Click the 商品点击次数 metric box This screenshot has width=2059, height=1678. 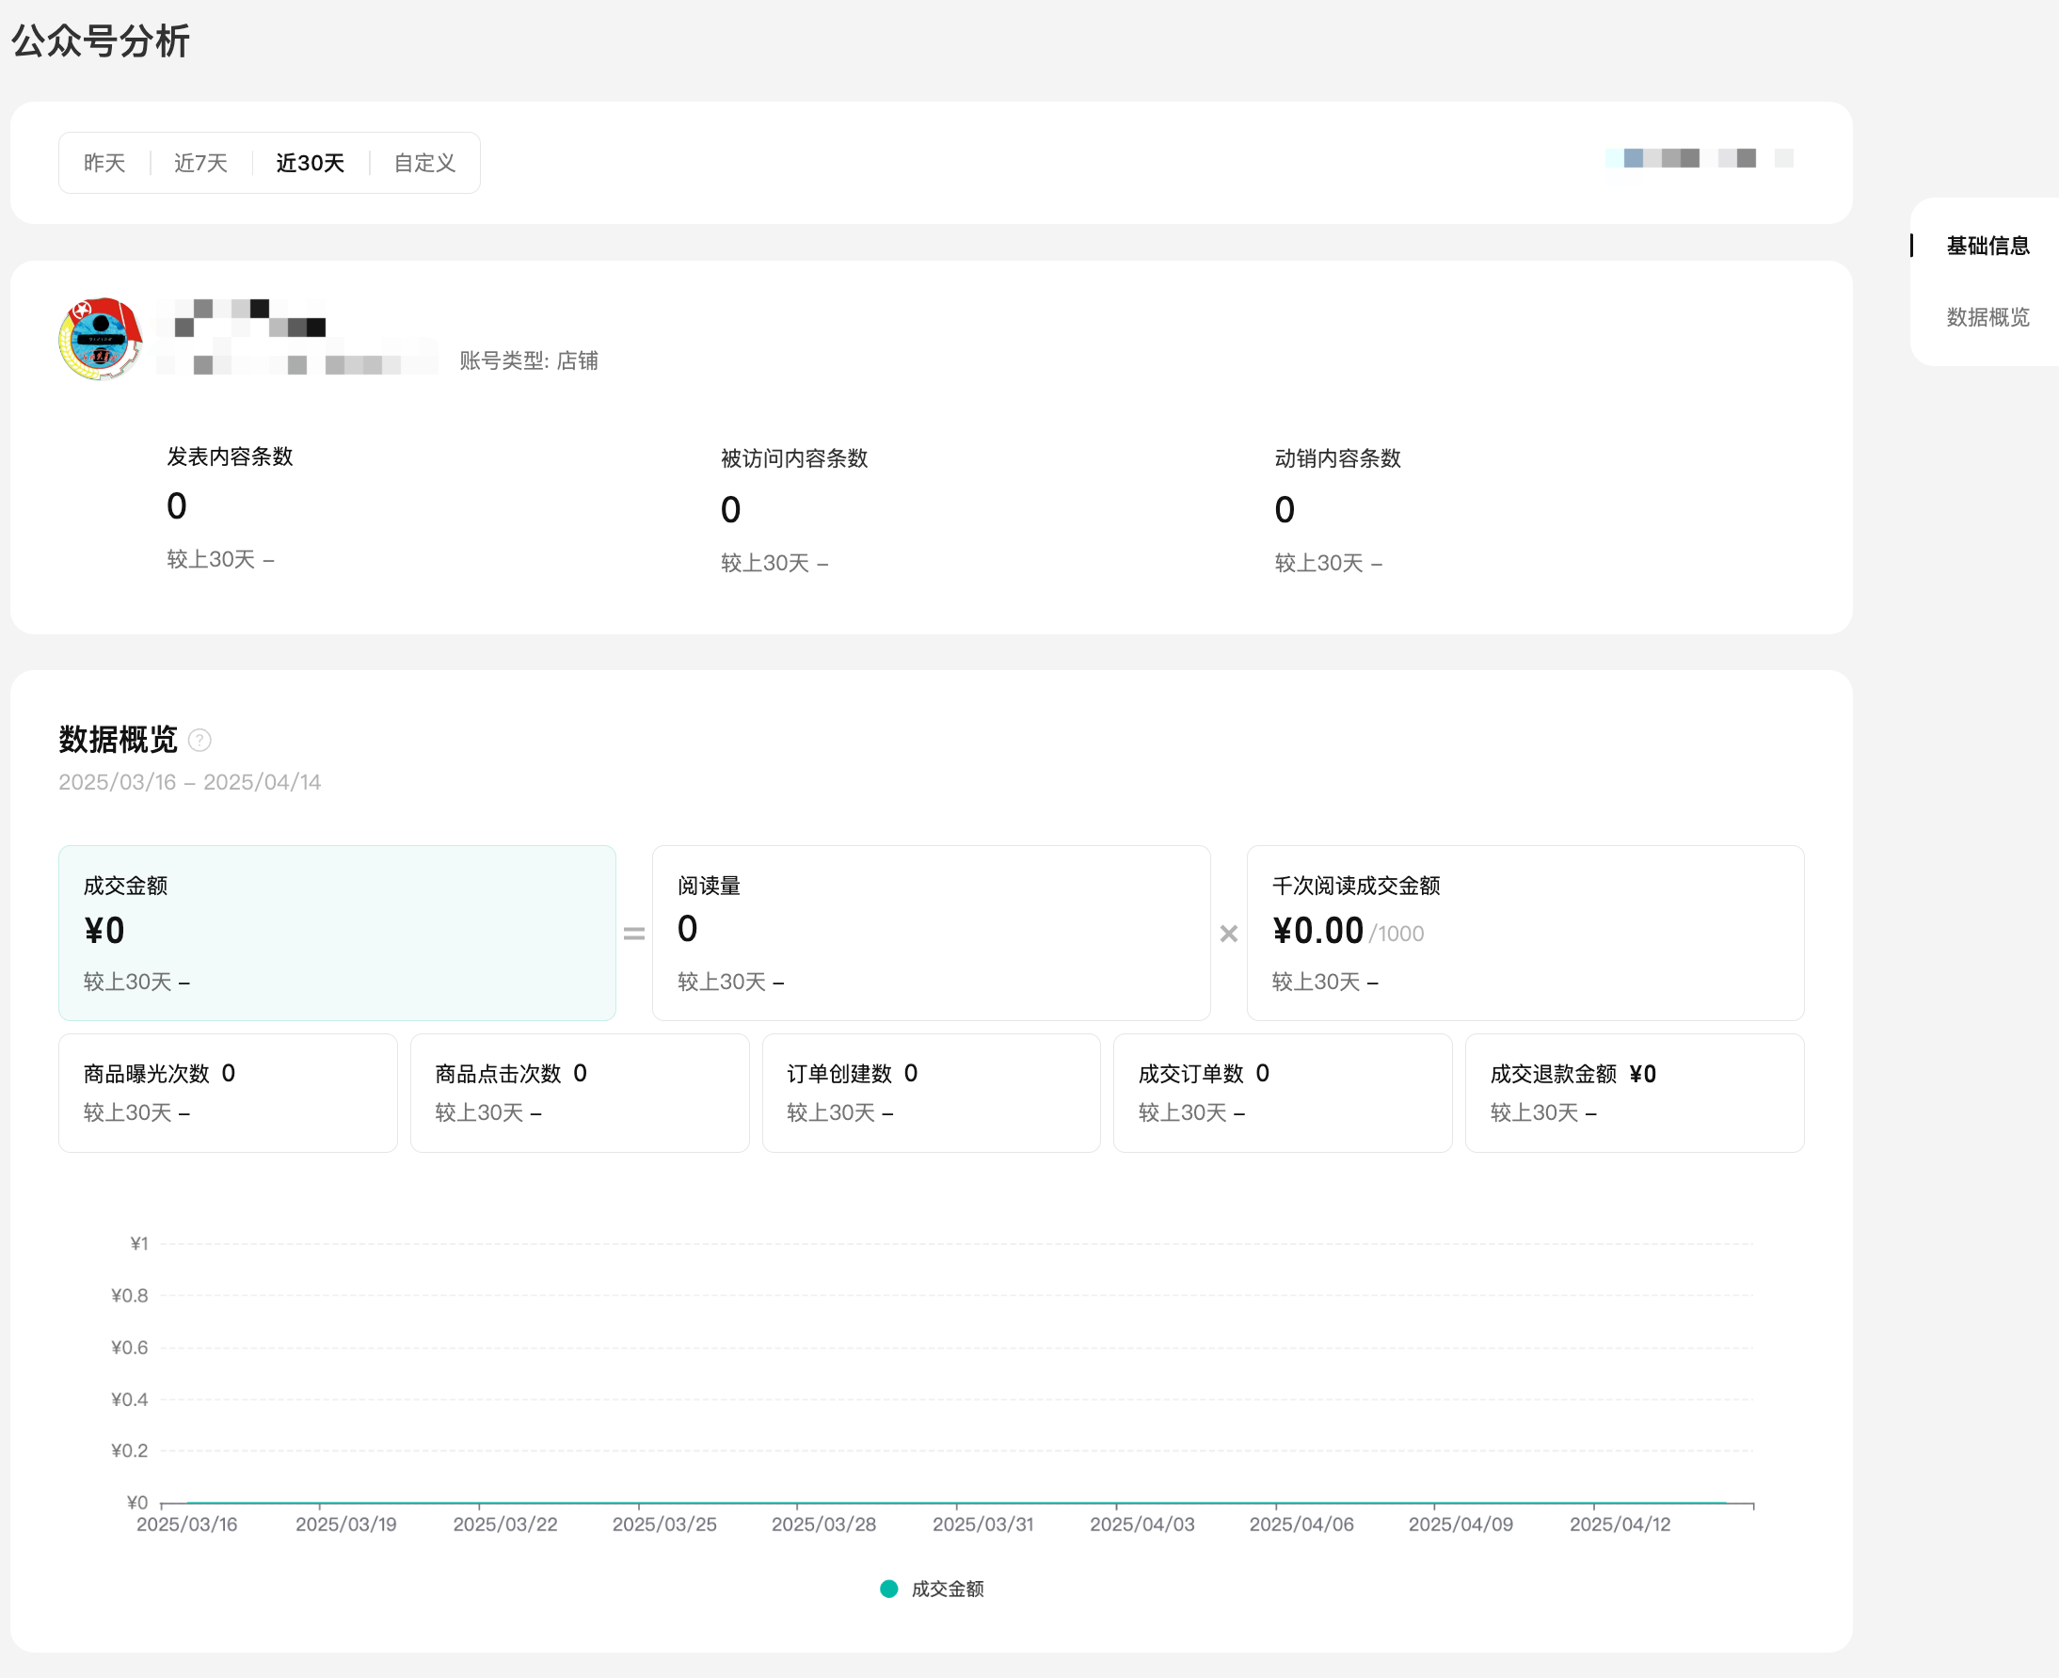click(579, 1093)
